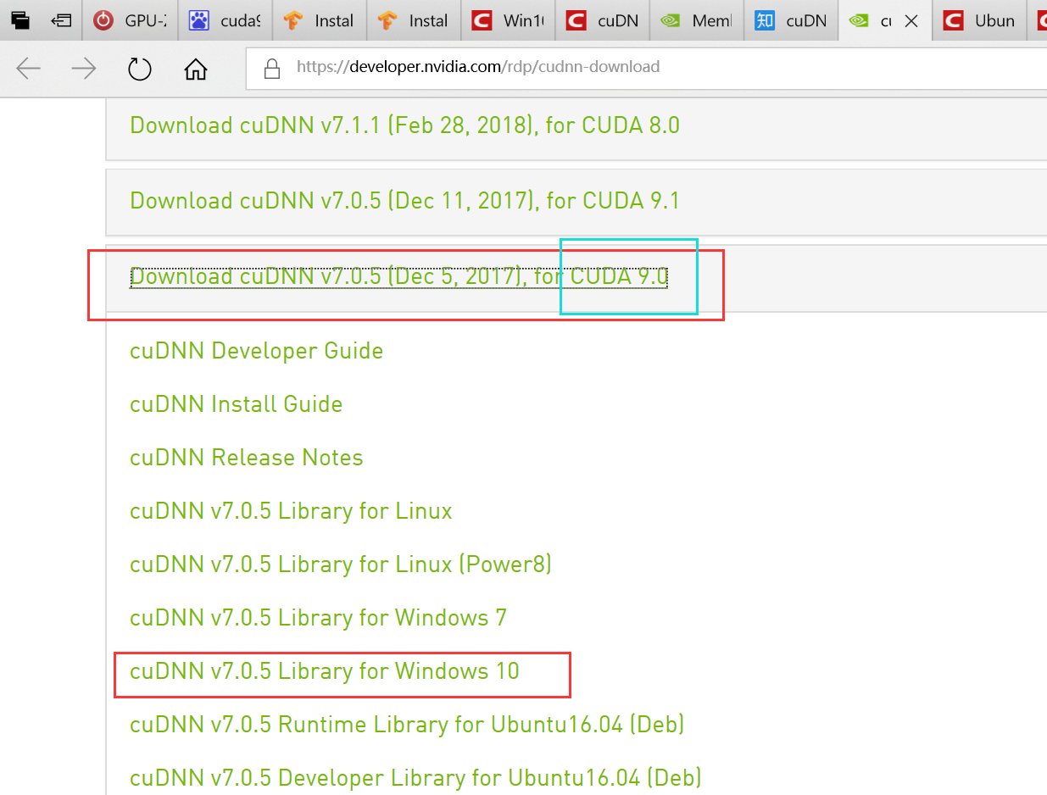Download cuDNN v7.0.5 Library for Linux
The image size is (1047, 795).
291,511
